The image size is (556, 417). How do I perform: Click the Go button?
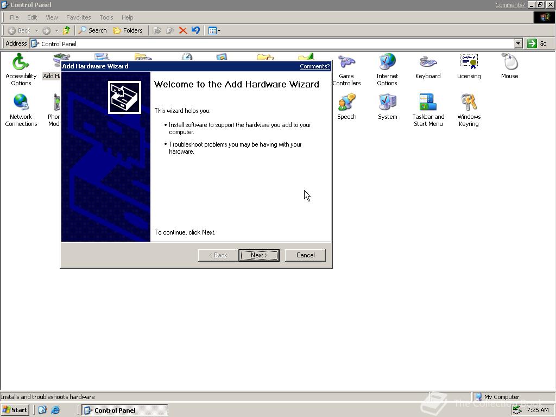click(x=537, y=43)
